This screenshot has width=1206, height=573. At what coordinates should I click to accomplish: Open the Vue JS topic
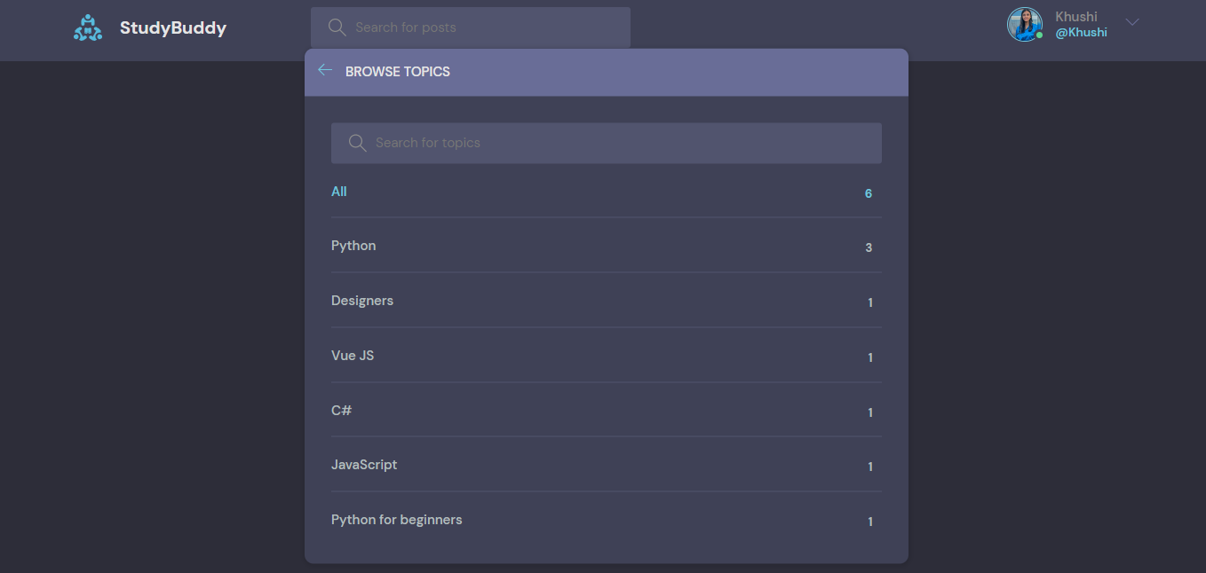[353, 355]
